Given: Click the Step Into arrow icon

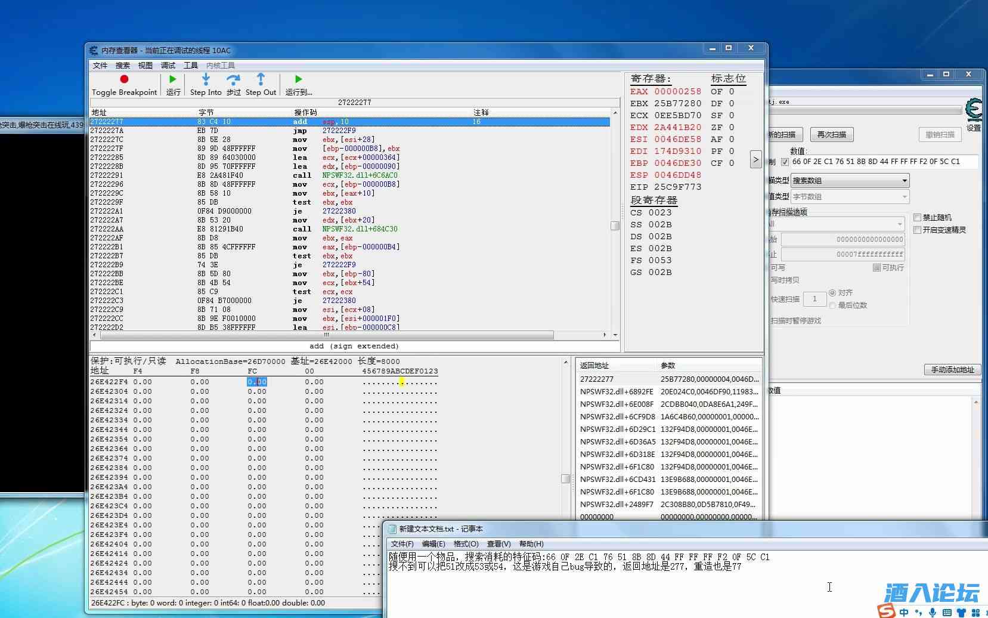Looking at the screenshot, I should pos(206,79).
